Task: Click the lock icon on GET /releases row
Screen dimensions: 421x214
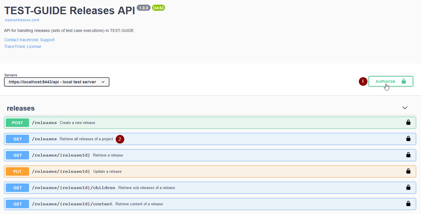Action: pos(408,139)
